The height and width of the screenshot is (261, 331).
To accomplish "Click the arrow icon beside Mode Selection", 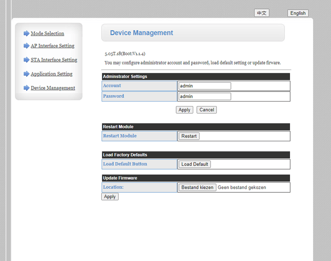I will click(26, 34).
